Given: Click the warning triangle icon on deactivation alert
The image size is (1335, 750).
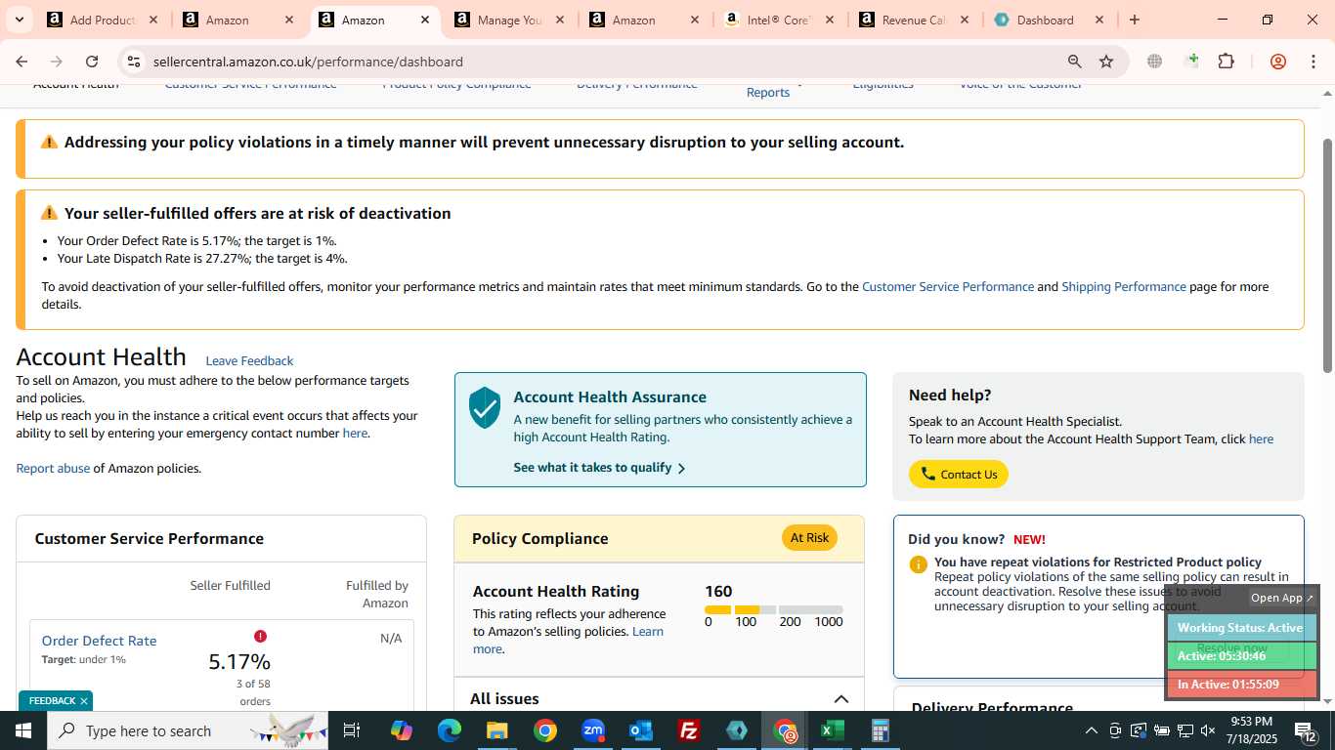Looking at the screenshot, I should (x=49, y=213).
